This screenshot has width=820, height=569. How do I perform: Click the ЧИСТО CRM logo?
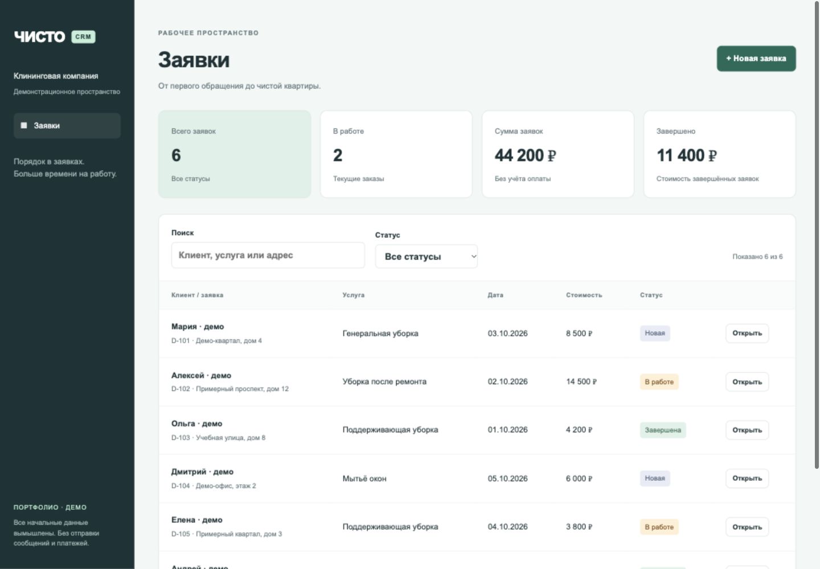point(55,36)
